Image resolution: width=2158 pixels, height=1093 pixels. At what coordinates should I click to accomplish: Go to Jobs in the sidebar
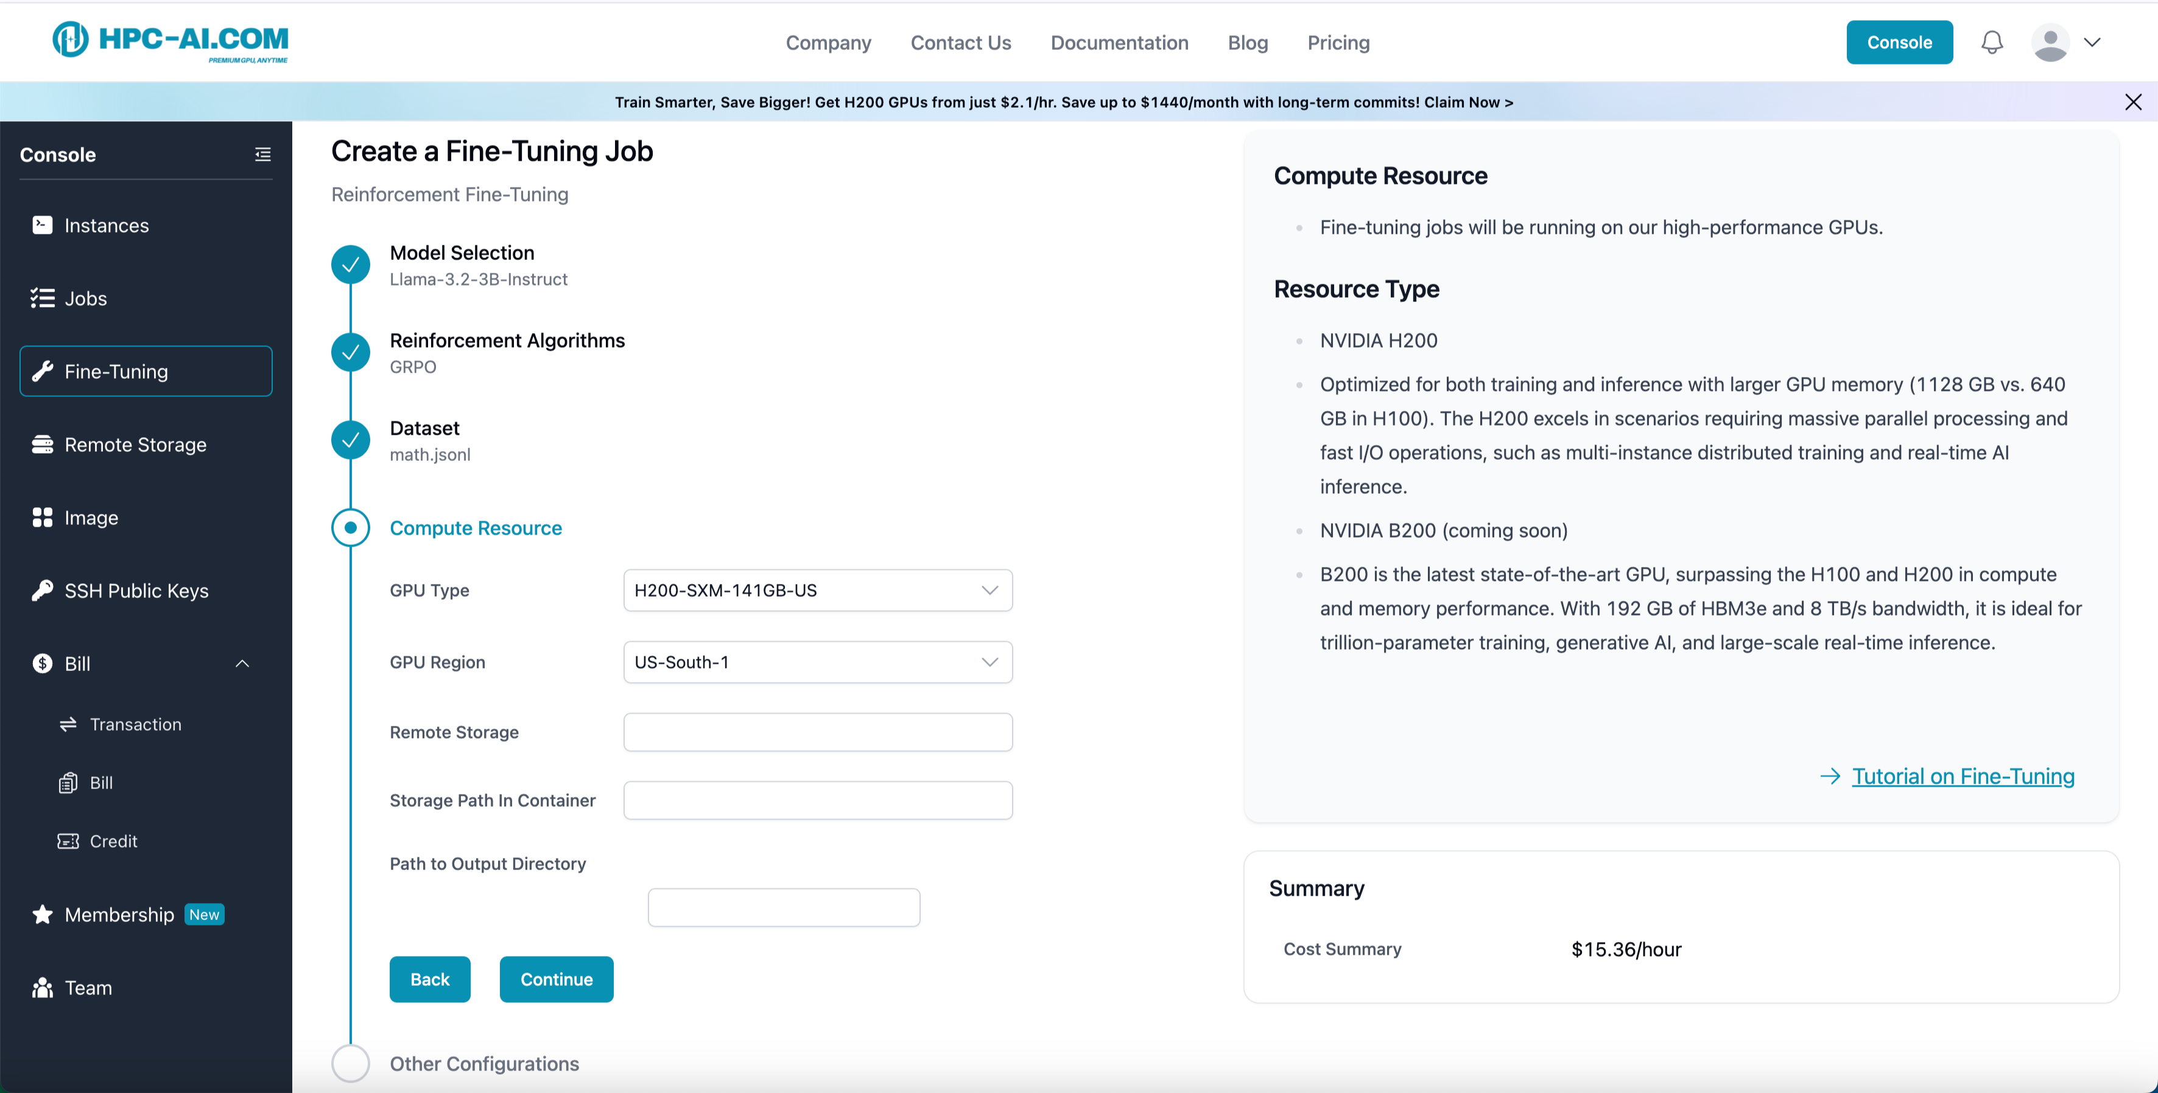tap(85, 298)
